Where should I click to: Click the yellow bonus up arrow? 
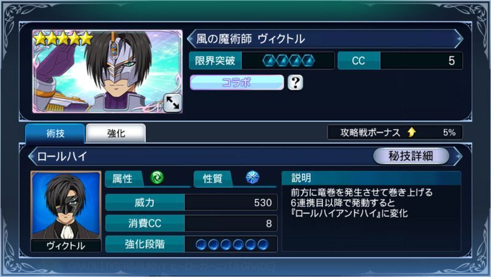tap(412, 132)
